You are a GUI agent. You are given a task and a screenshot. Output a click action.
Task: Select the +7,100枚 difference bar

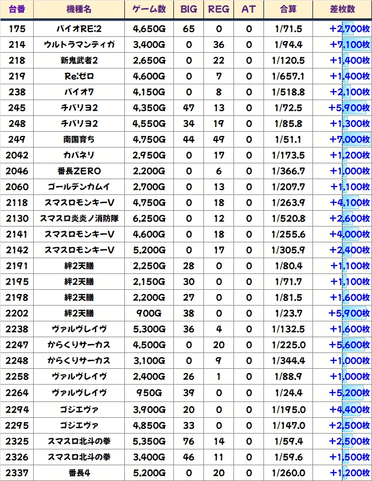point(349,44)
